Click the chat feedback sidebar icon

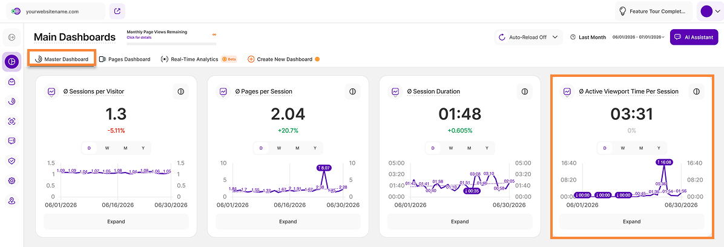tap(12, 141)
